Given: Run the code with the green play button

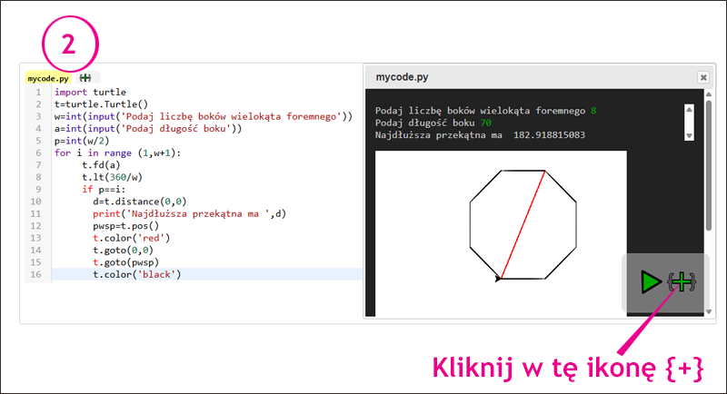Looking at the screenshot, I should [x=650, y=282].
